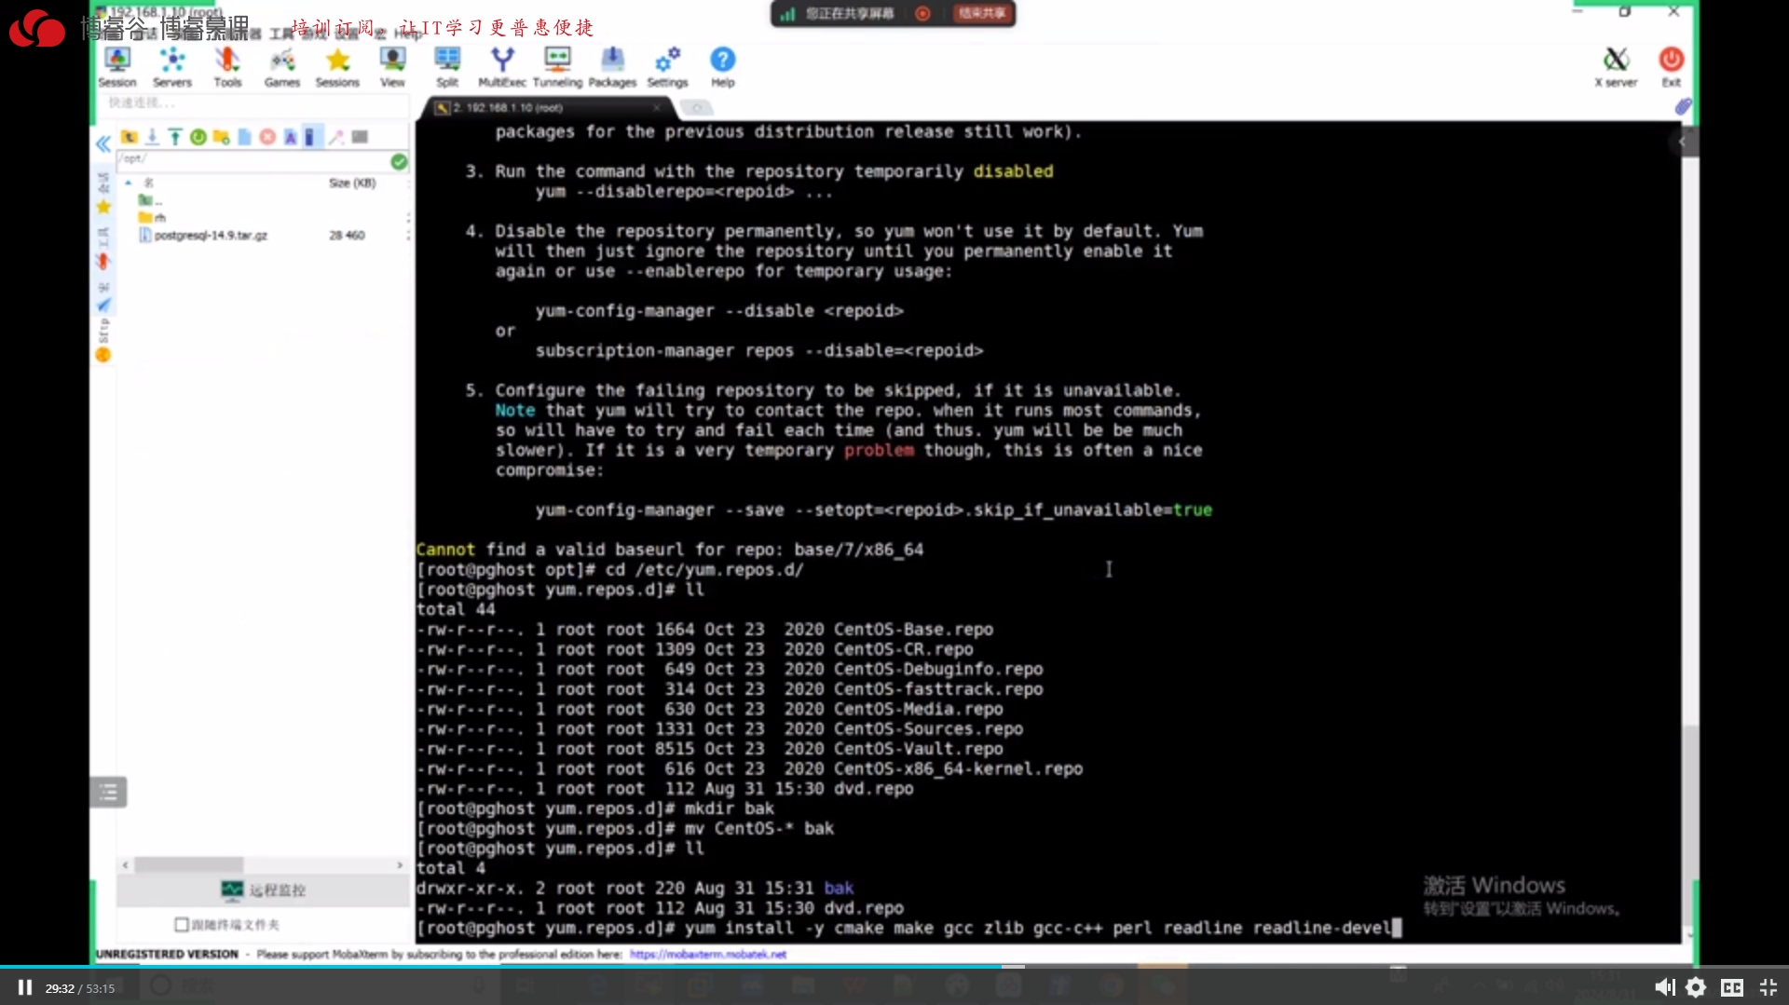Toggle video captions CC button

click(x=1732, y=987)
